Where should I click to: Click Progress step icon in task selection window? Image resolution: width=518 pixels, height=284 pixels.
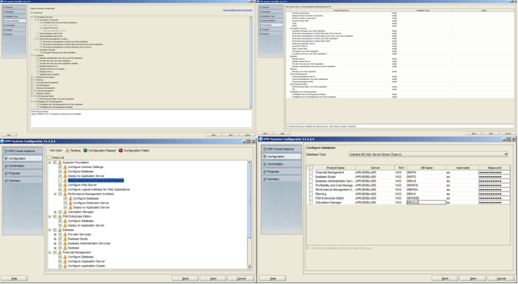point(5,173)
